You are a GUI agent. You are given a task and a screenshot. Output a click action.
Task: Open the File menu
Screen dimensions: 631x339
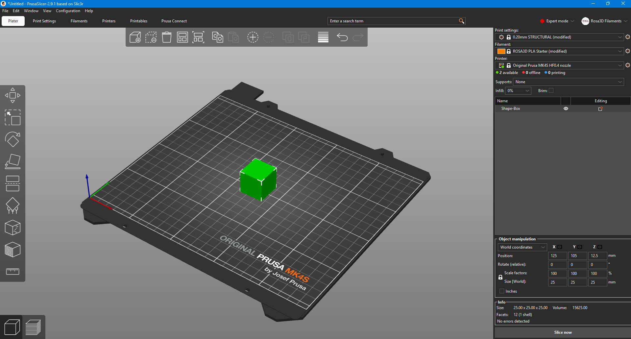pyautogui.click(x=5, y=11)
